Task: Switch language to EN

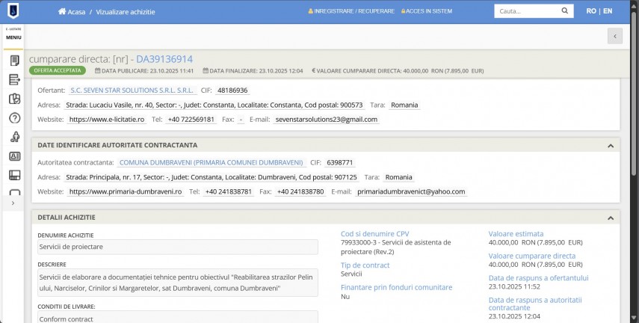Action: point(608,11)
